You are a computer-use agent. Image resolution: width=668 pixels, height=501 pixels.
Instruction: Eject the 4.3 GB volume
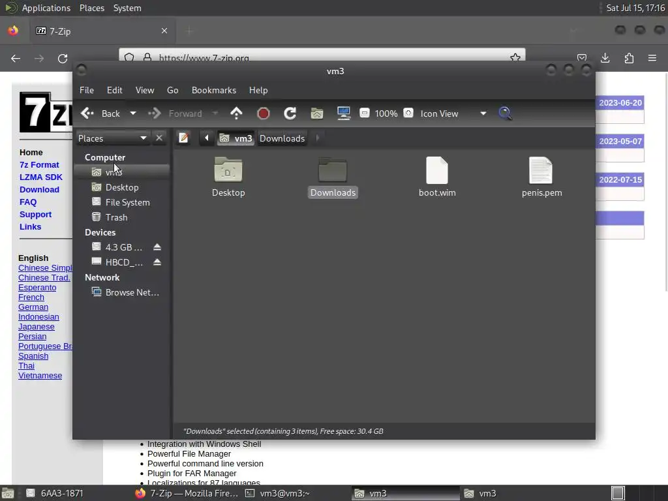pyautogui.click(x=157, y=247)
